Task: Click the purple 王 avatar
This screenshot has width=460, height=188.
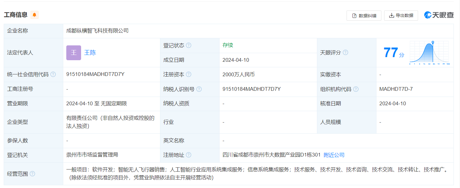Action: pos(74,53)
